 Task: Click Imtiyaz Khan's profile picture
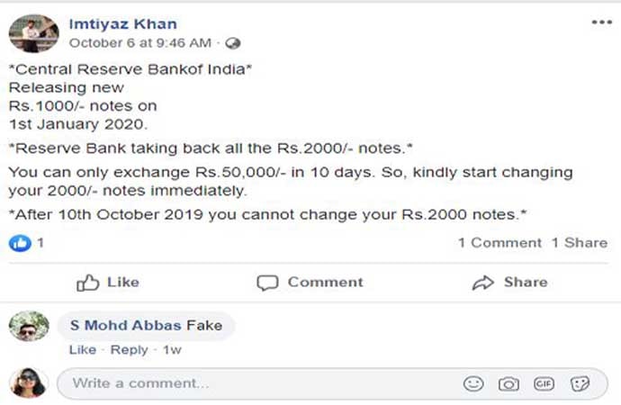pos(34,33)
